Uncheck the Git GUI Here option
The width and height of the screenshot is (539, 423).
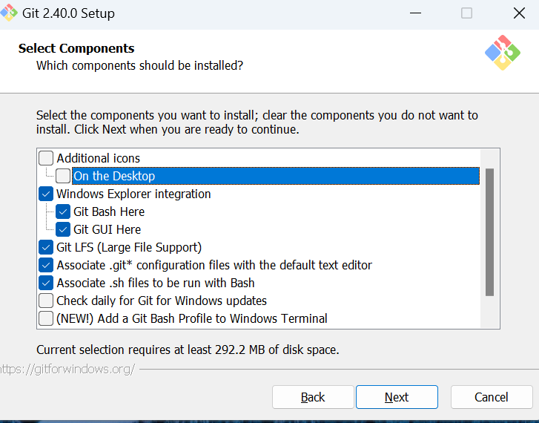pos(63,229)
